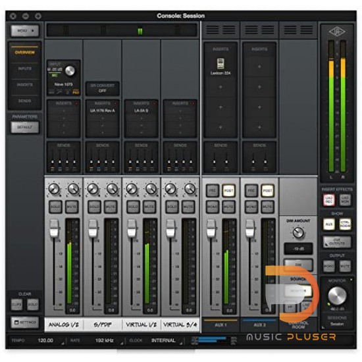Toggle VIRTUAL 1/2 inserts power icon
The image size is (362, 362).
tap(154, 103)
